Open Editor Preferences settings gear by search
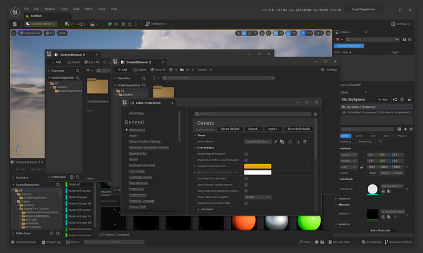423x253 pixels. point(315,114)
